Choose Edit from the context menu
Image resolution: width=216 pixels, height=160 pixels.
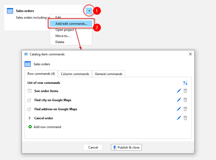58,17
